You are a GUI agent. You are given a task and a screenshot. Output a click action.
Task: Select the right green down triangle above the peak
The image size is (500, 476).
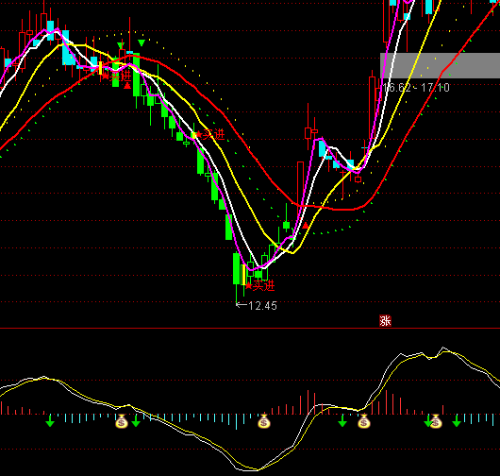[142, 42]
